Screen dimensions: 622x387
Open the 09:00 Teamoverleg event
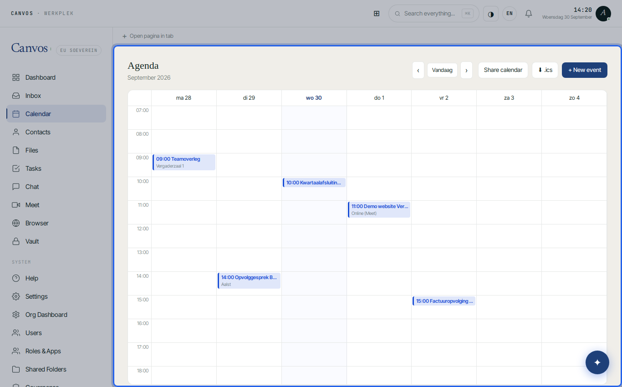click(x=184, y=162)
